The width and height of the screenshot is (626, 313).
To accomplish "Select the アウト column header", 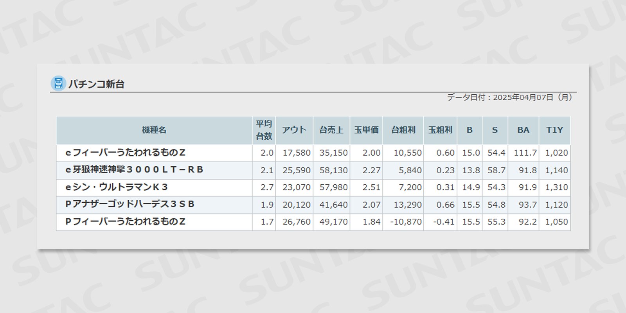I will coord(294,130).
